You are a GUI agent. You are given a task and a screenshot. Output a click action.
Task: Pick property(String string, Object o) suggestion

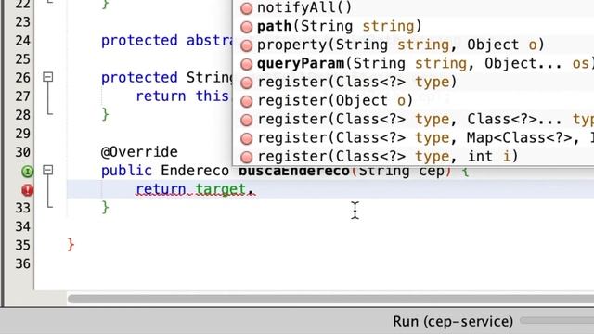pos(413,45)
